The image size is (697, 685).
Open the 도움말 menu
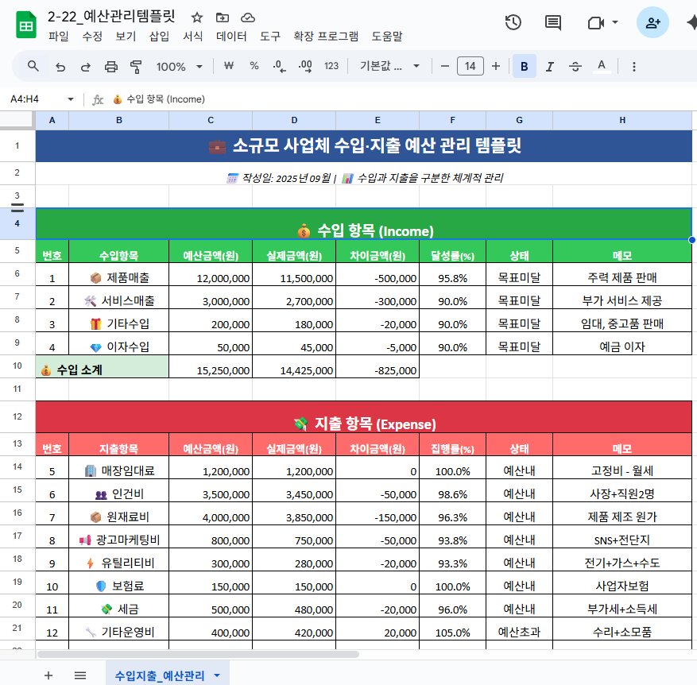387,37
